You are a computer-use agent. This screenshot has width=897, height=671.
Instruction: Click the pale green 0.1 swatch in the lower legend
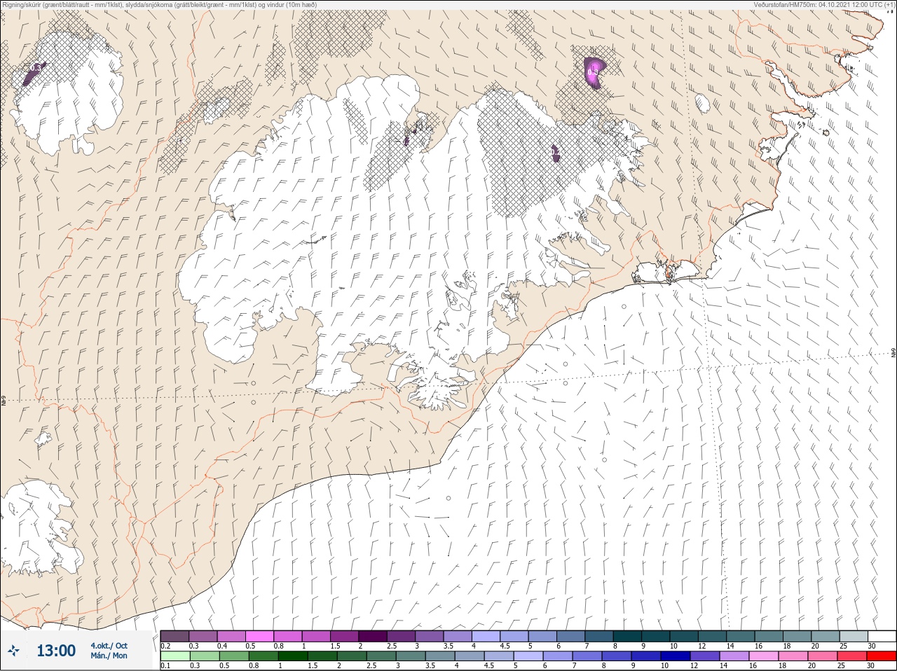tap(174, 656)
